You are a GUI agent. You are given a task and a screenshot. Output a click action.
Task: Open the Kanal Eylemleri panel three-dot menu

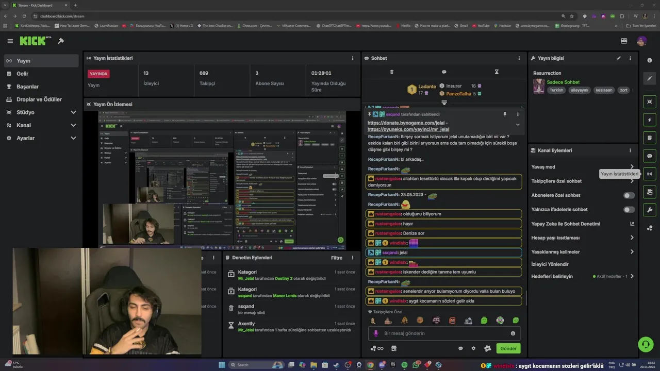coord(630,150)
